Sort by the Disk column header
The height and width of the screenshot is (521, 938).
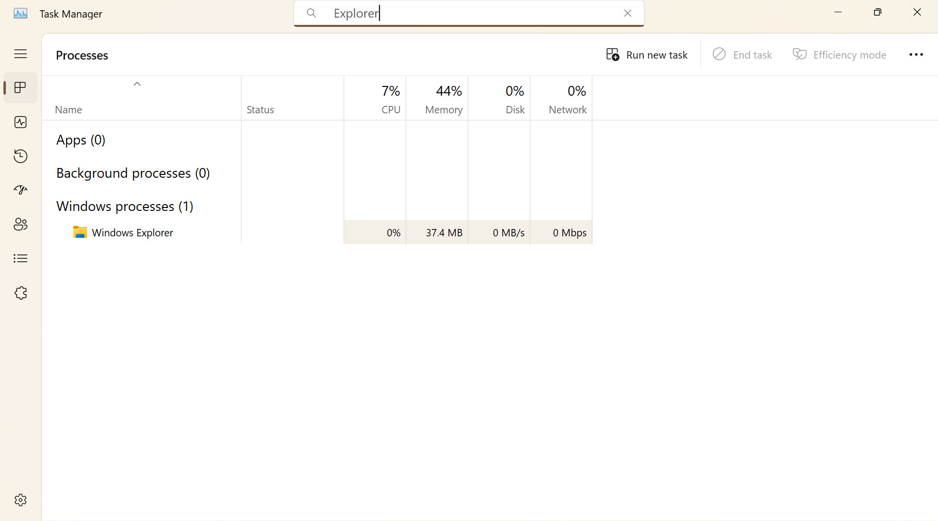499,98
